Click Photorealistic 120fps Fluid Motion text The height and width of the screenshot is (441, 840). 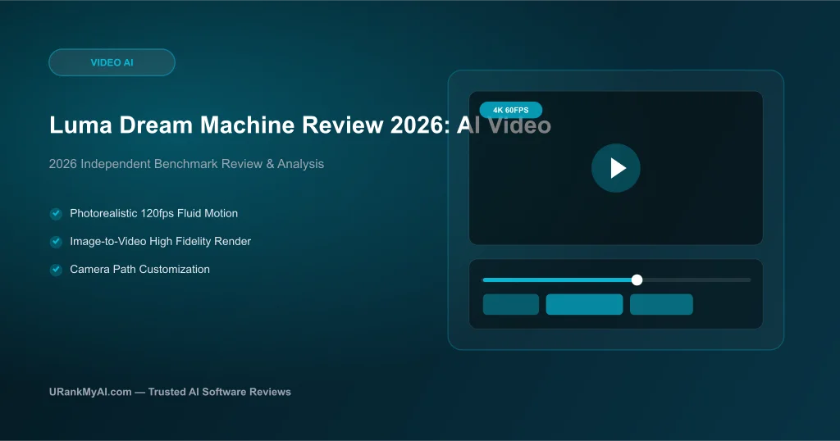(x=153, y=214)
